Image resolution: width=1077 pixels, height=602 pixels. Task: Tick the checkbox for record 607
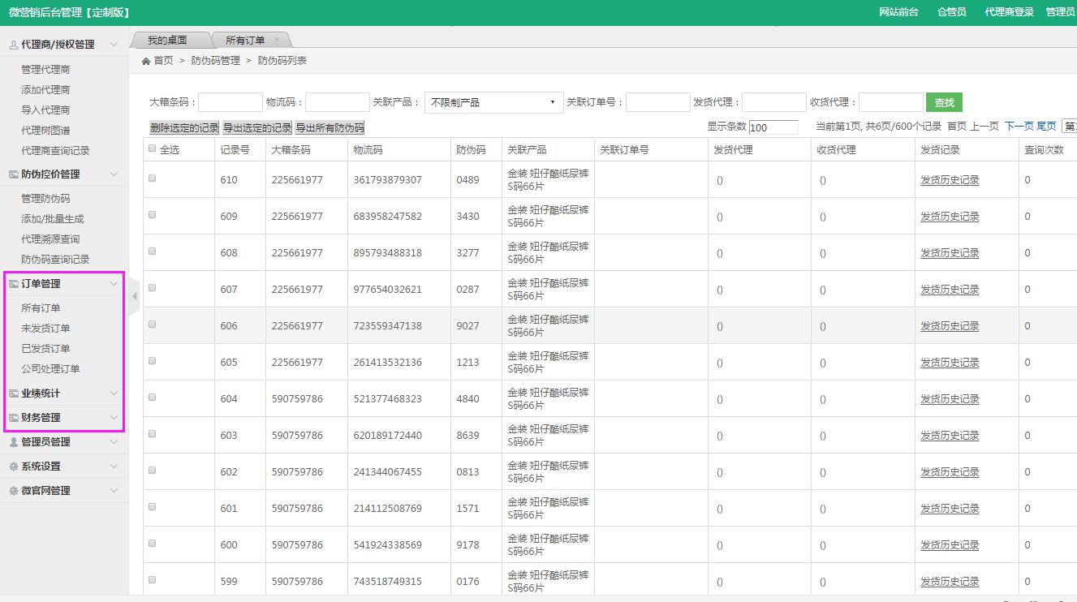click(152, 288)
